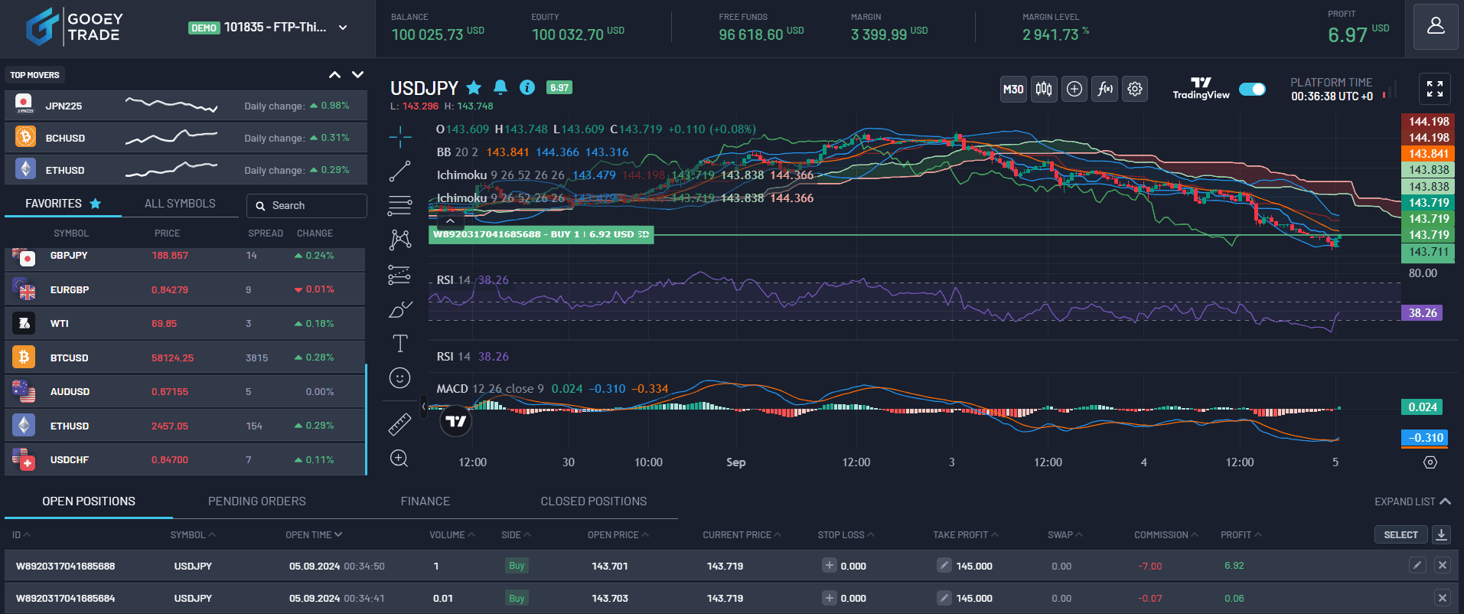Select the AUDUSD favorites row
The height and width of the screenshot is (614, 1464).
[185, 391]
